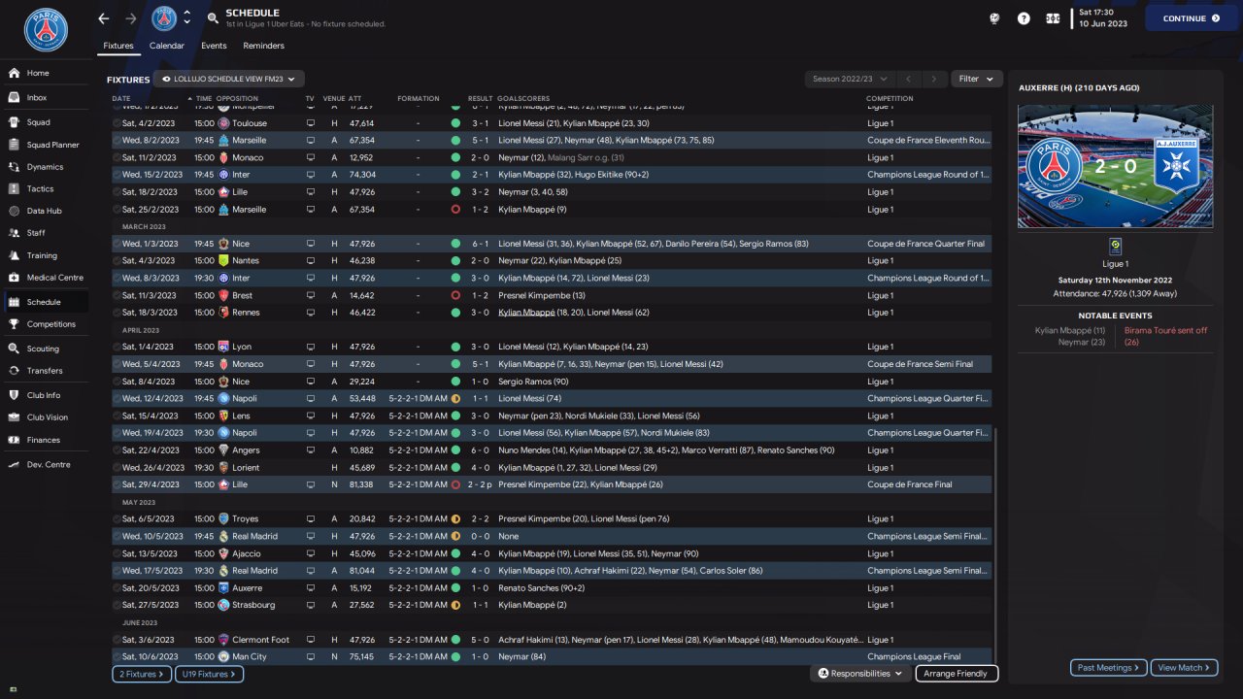Open the Season 2022/23 dropdown

pyautogui.click(x=848, y=79)
